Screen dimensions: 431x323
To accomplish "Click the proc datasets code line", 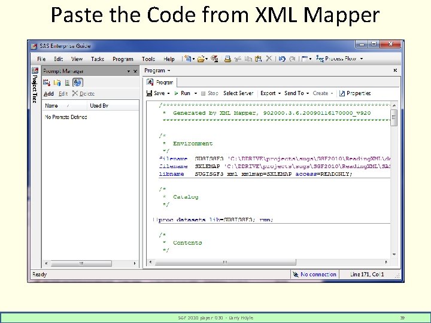I will click(x=216, y=220).
